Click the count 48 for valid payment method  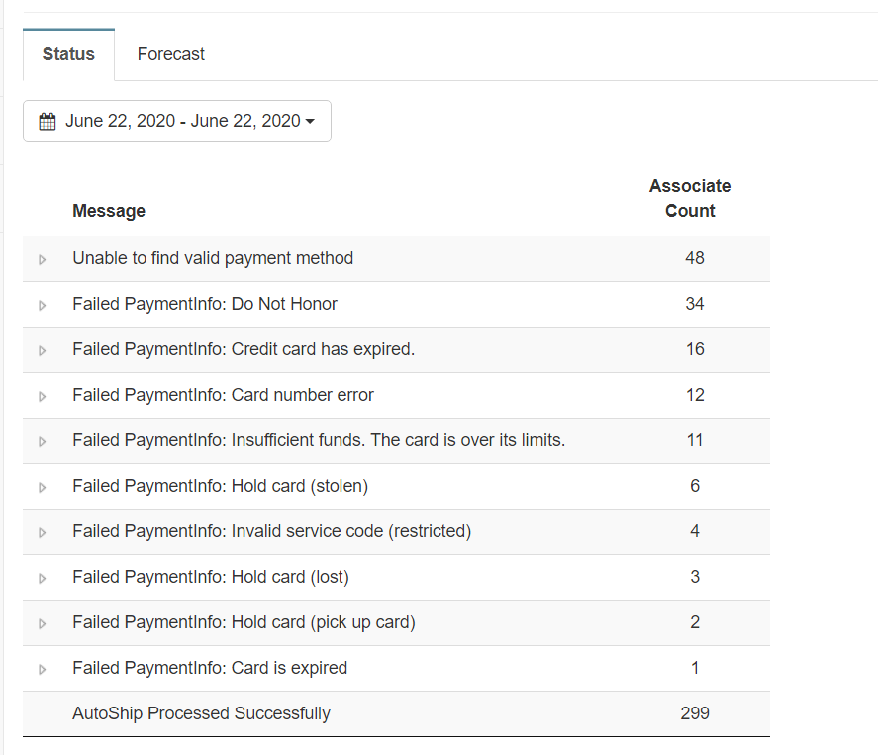694,258
